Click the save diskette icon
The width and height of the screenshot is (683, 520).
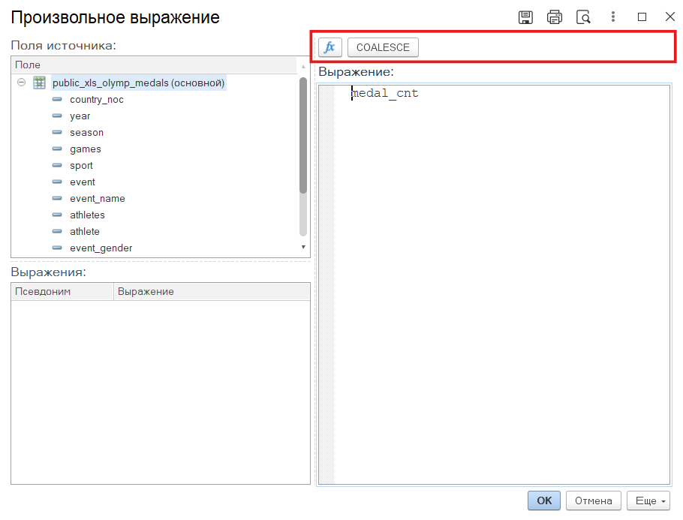point(526,17)
